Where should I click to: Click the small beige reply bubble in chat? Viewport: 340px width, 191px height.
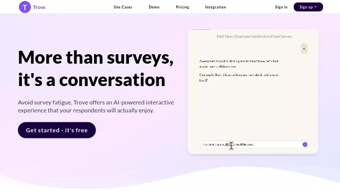click(x=304, y=49)
